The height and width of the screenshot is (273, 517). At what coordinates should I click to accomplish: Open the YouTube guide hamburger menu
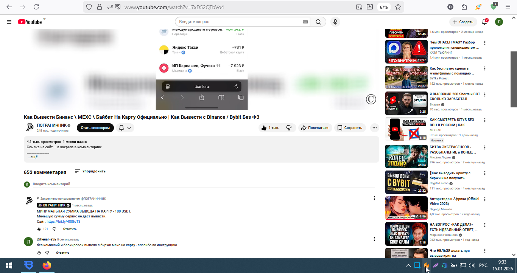coord(9,22)
